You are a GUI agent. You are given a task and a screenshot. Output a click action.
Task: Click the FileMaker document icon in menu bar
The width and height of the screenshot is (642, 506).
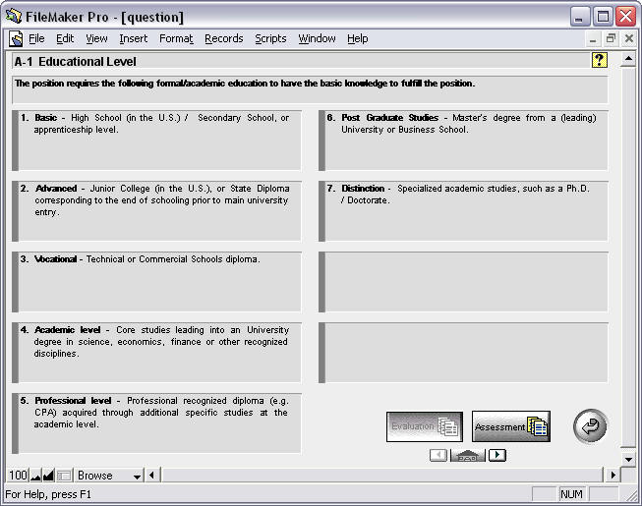pyautogui.click(x=16, y=39)
